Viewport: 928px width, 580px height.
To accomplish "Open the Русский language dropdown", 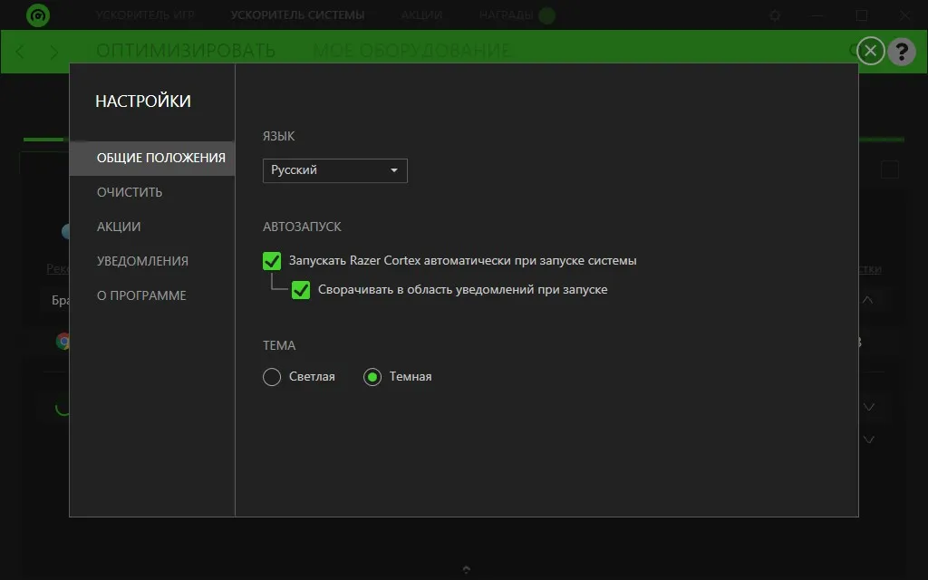I will (x=335, y=170).
